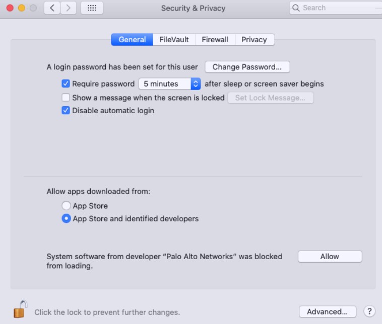Open the help question mark button
The width and height of the screenshot is (382, 324).
click(369, 311)
